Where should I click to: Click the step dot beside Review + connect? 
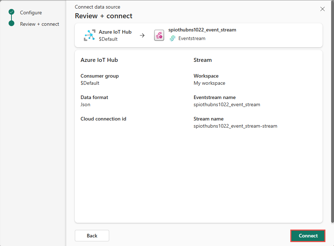[x=11, y=24]
